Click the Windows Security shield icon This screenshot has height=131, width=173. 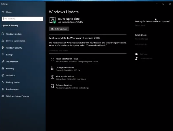[x=3, y=48]
